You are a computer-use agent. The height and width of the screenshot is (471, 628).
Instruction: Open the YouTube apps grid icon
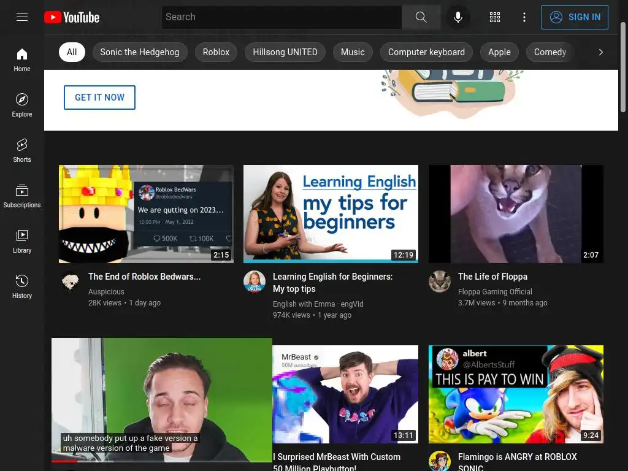495,17
